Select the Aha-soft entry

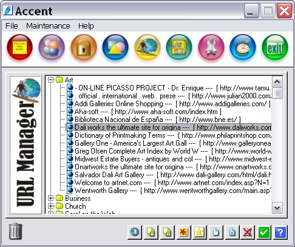[148, 112]
